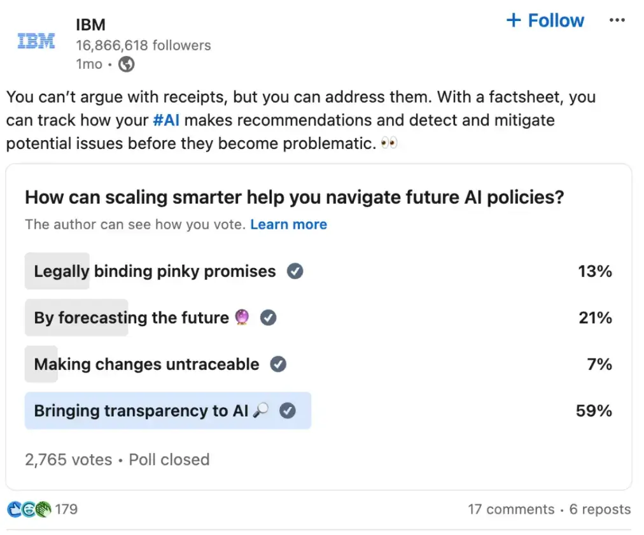644x535 pixels.
Task: Click the green support reaction icon
Action: click(x=42, y=509)
